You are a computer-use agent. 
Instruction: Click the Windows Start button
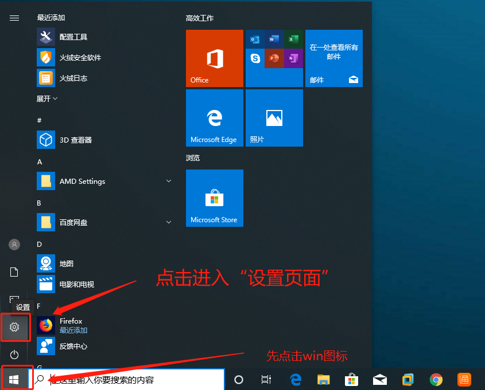coord(14,379)
